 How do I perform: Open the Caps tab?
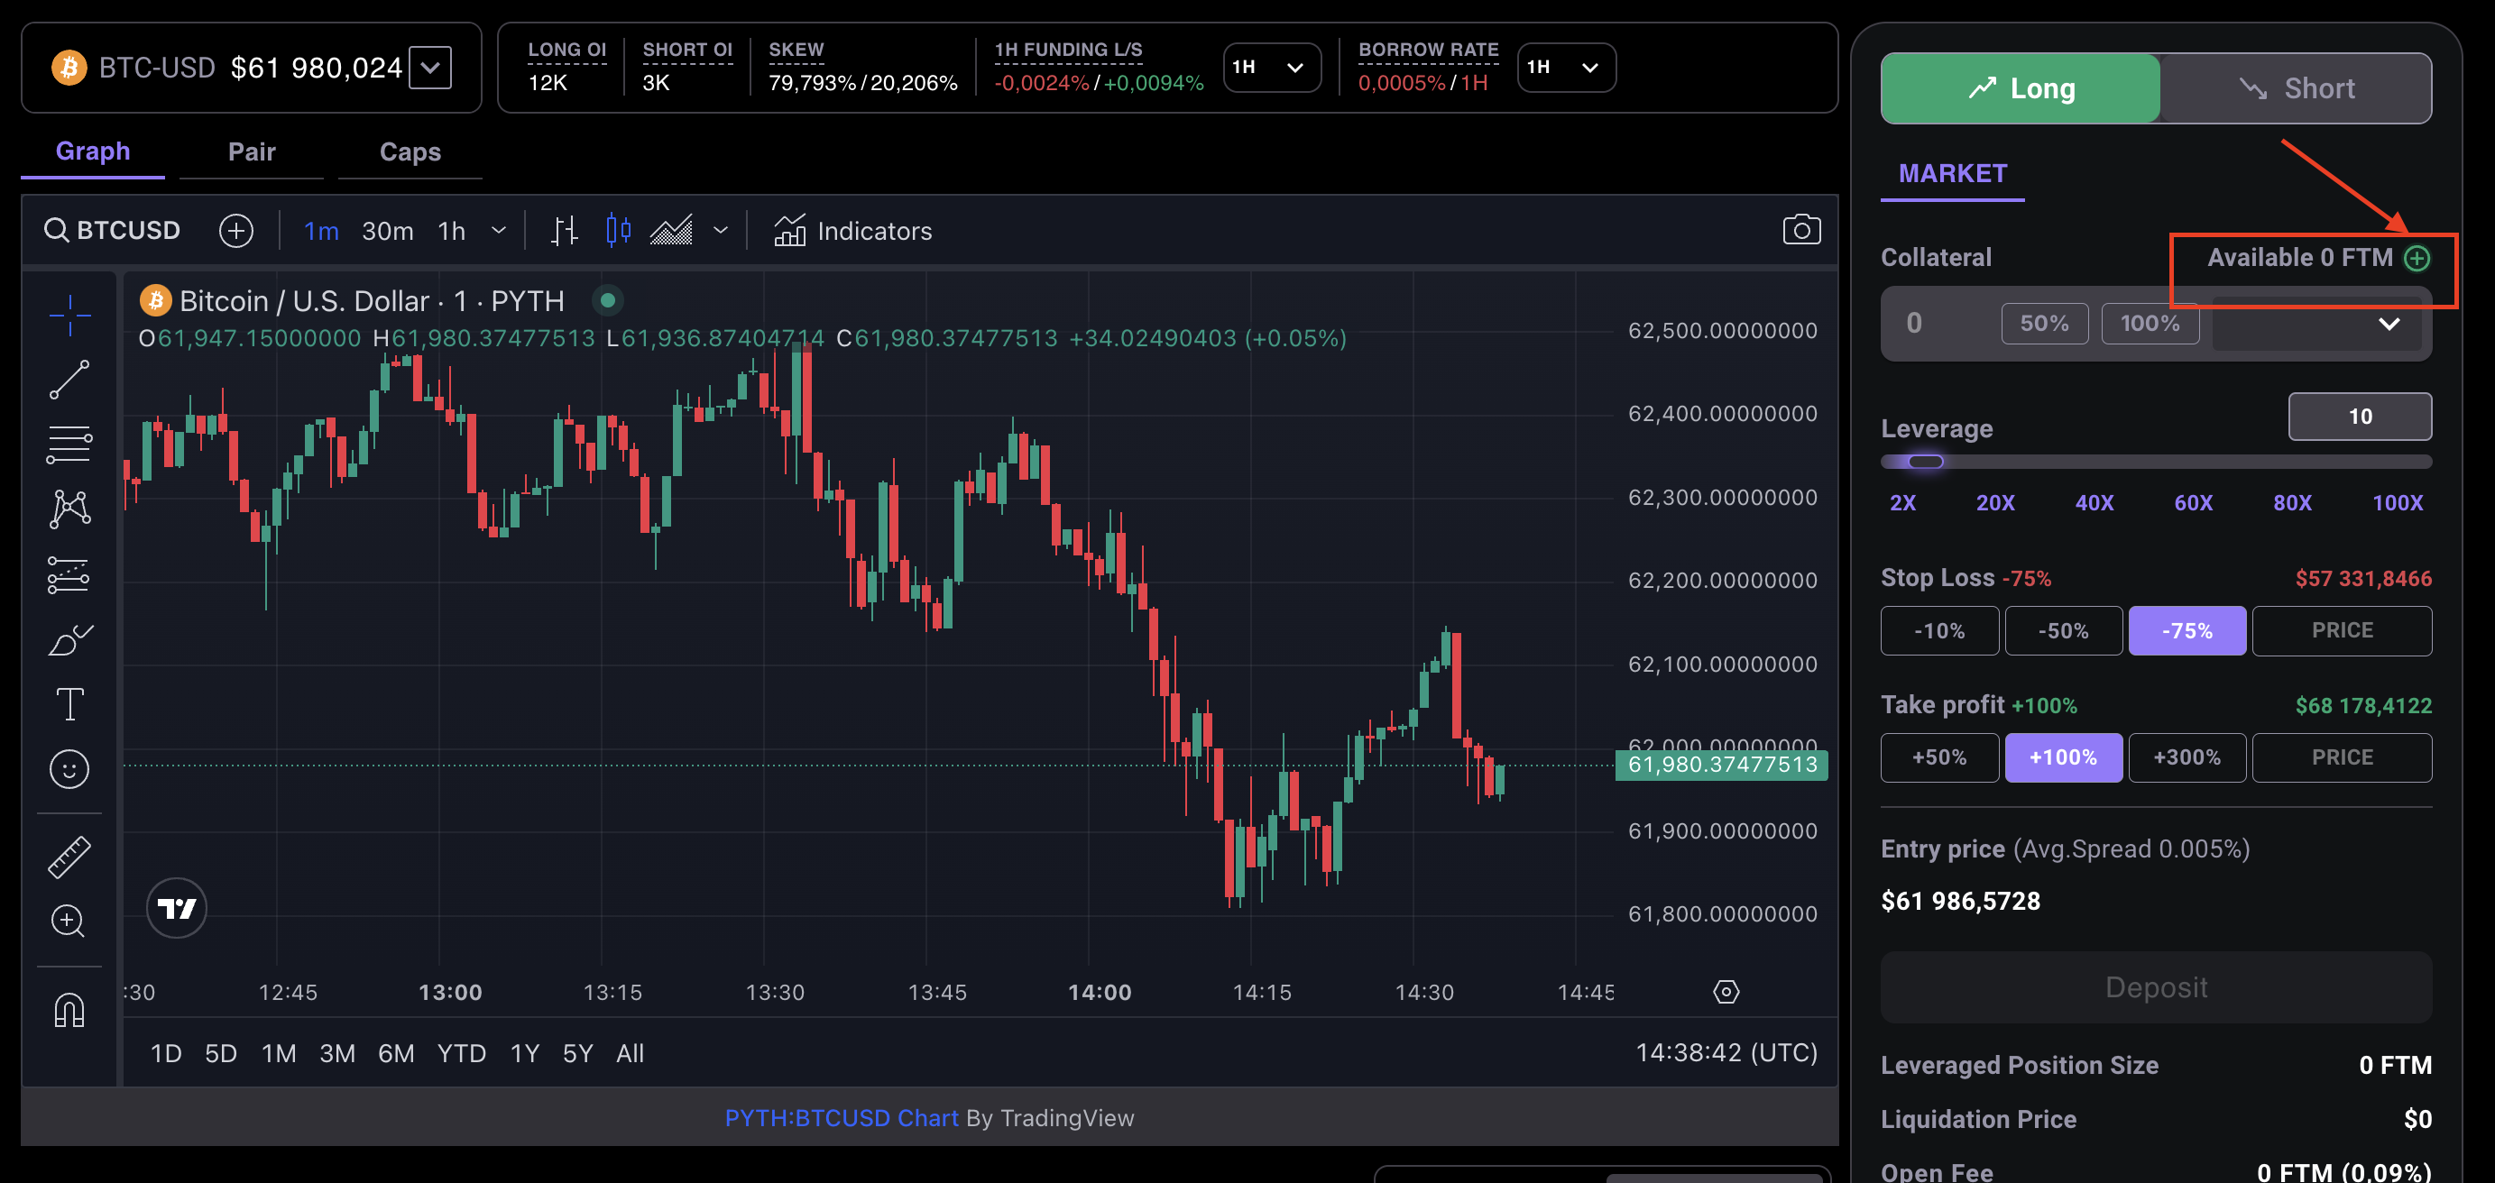pyautogui.click(x=410, y=152)
